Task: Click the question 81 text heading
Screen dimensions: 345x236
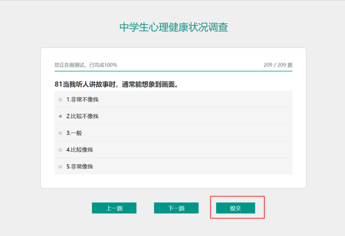Action: [116, 84]
